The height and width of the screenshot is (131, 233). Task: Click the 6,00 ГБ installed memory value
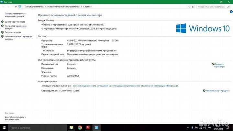79,44
